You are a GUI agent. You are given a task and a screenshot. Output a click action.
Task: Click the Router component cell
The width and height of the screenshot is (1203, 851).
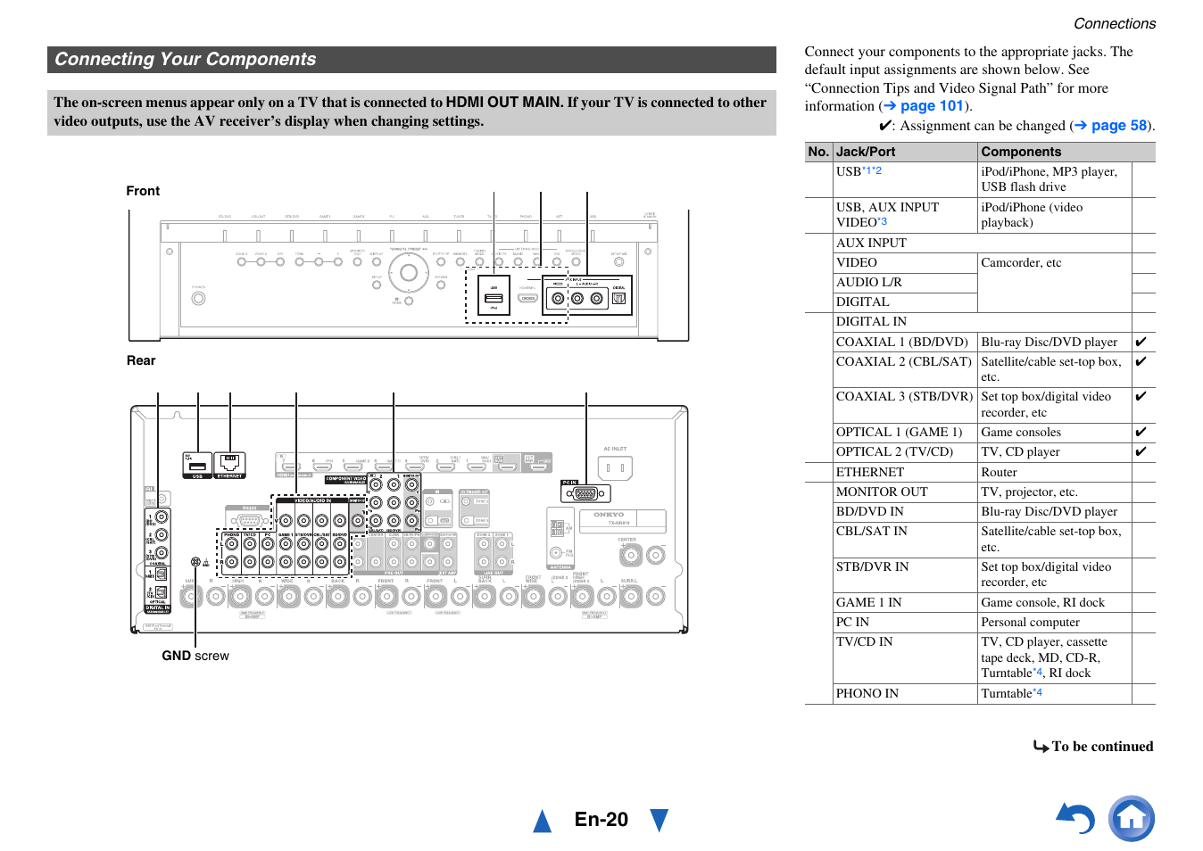click(1055, 472)
